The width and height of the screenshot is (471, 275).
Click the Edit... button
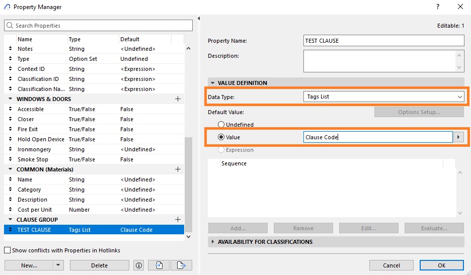(x=368, y=228)
